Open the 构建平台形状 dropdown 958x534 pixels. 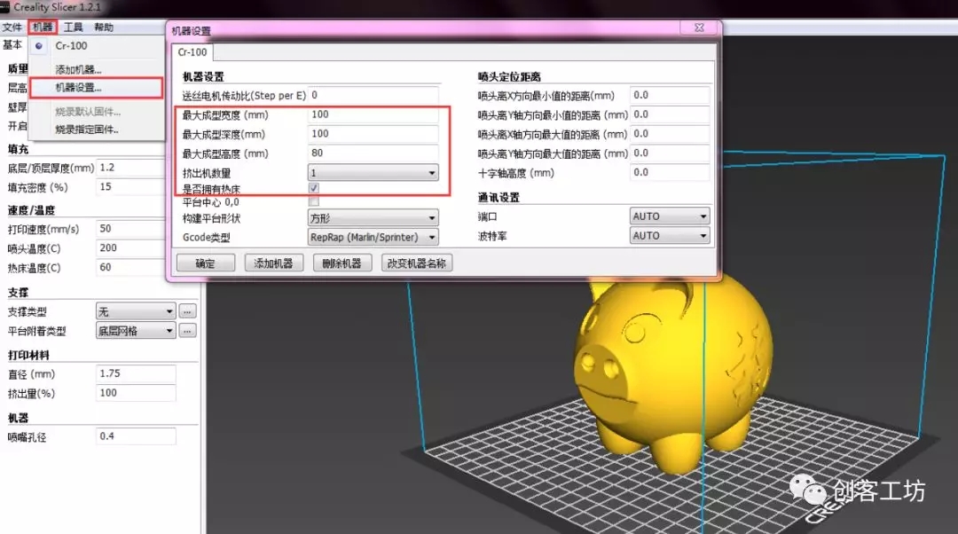tap(373, 218)
